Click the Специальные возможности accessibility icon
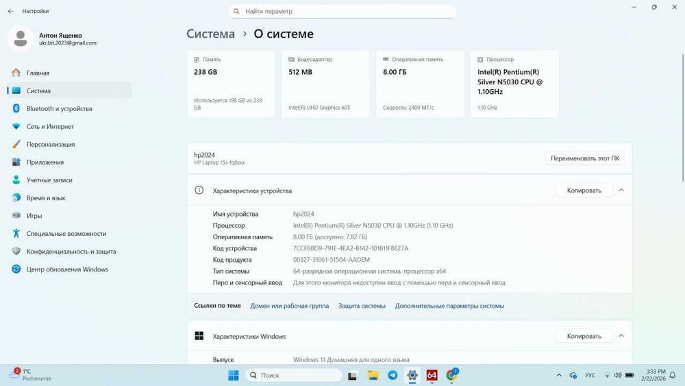Viewport: 685px width, 386px height. 16,233
